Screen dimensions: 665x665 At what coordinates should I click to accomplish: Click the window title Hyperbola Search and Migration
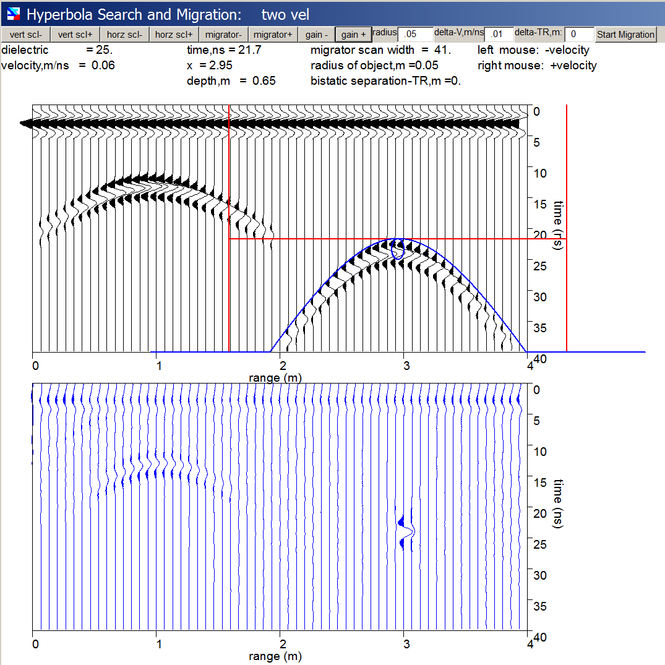coord(134,14)
